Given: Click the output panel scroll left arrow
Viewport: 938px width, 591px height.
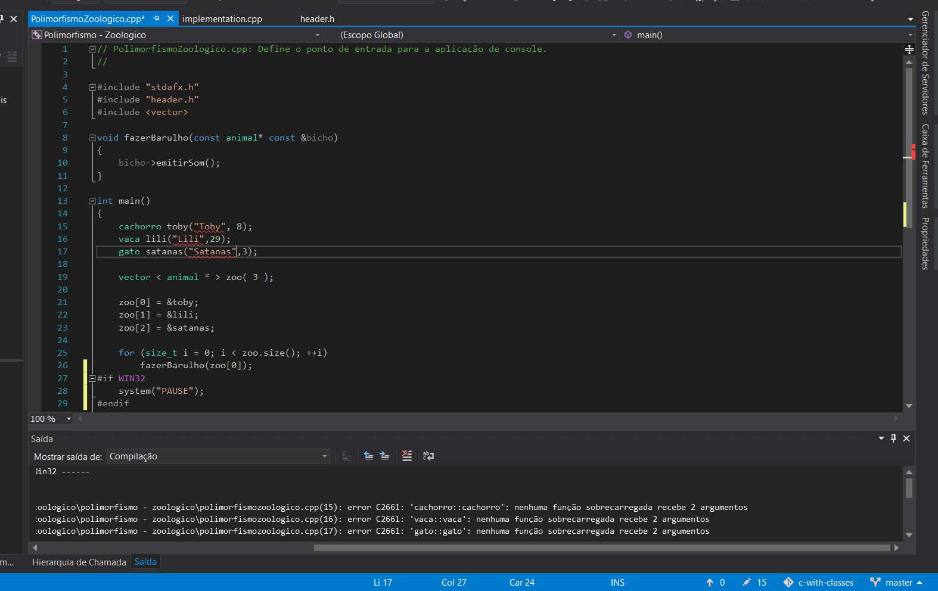Looking at the screenshot, I should click(35, 548).
